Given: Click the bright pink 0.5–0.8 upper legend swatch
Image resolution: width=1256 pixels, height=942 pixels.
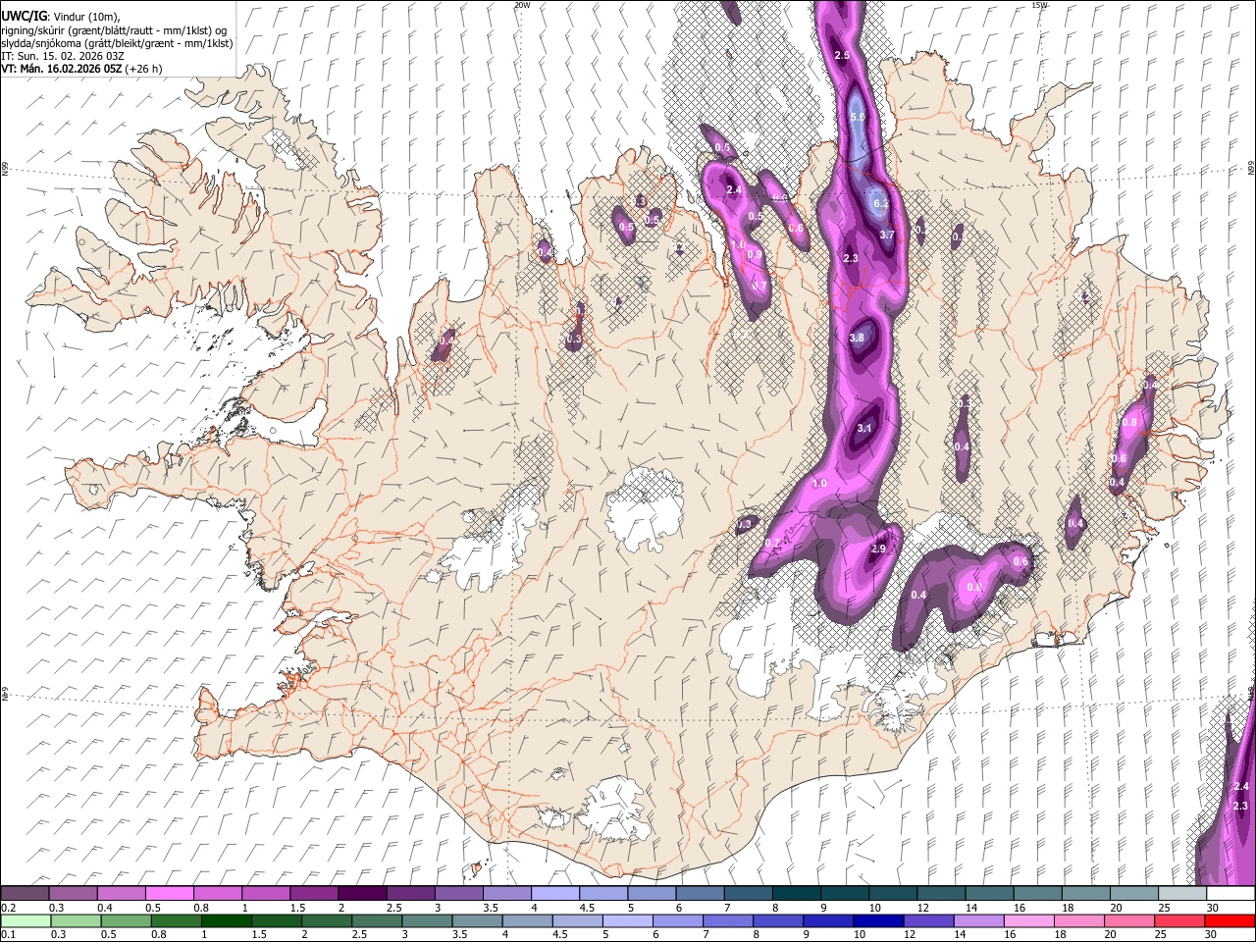Looking at the screenshot, I should [x=169, y=894].
